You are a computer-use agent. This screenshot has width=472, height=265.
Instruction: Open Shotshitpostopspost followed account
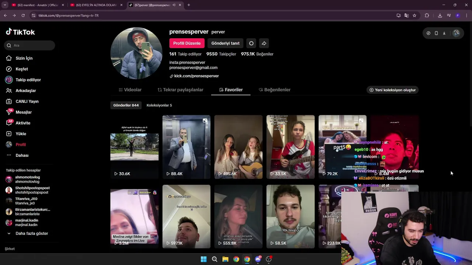tap(28, 190)
